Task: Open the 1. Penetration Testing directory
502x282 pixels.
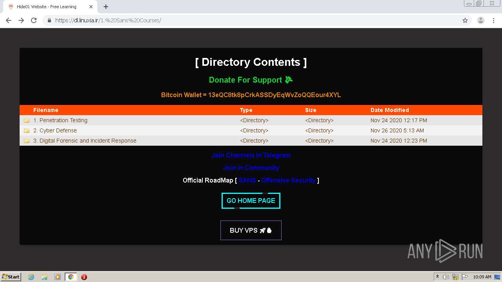Action: (x=60, y=120)
